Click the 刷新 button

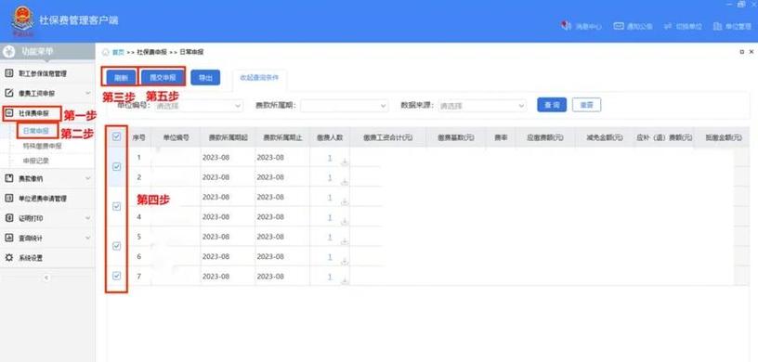click(121, 77)
